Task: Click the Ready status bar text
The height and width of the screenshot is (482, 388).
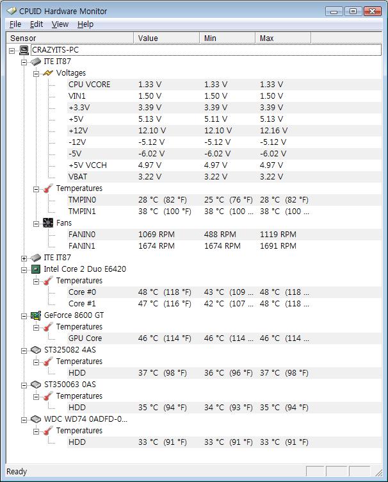Action: coord(17,471)
